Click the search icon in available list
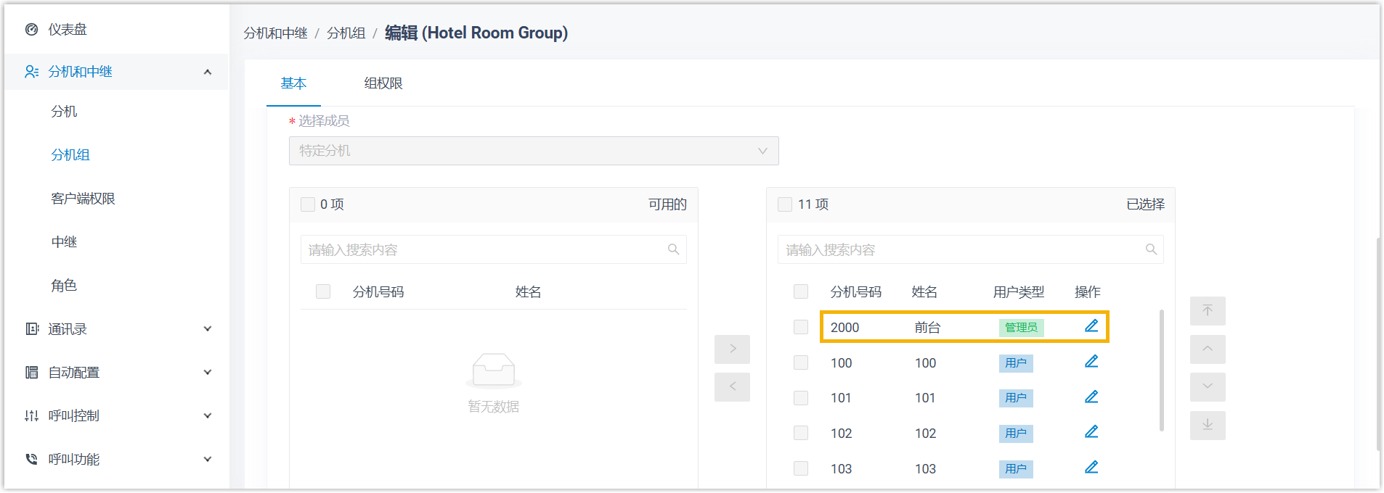This screenshot has width=1384, height=493. point(673,249)
